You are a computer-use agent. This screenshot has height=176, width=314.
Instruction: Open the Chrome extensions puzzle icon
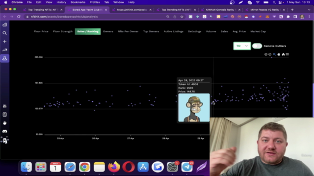click(288, 17)
